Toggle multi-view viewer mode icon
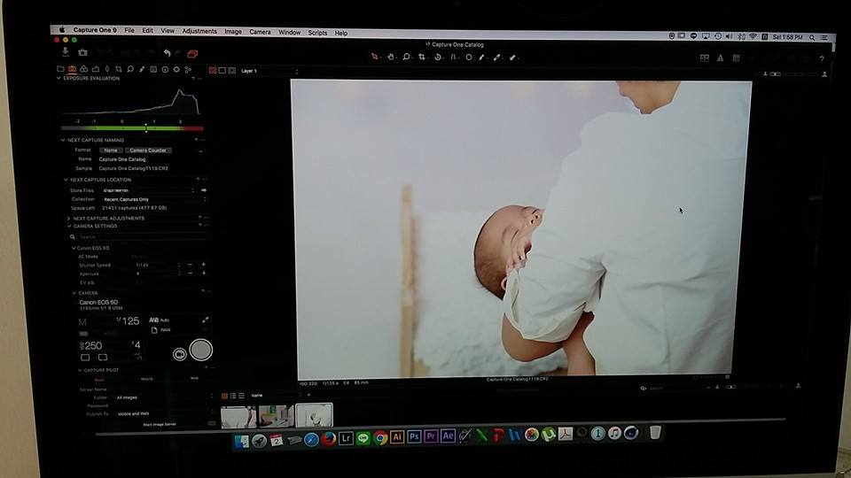The image size is (851, 478). click(x=213, y=71)
